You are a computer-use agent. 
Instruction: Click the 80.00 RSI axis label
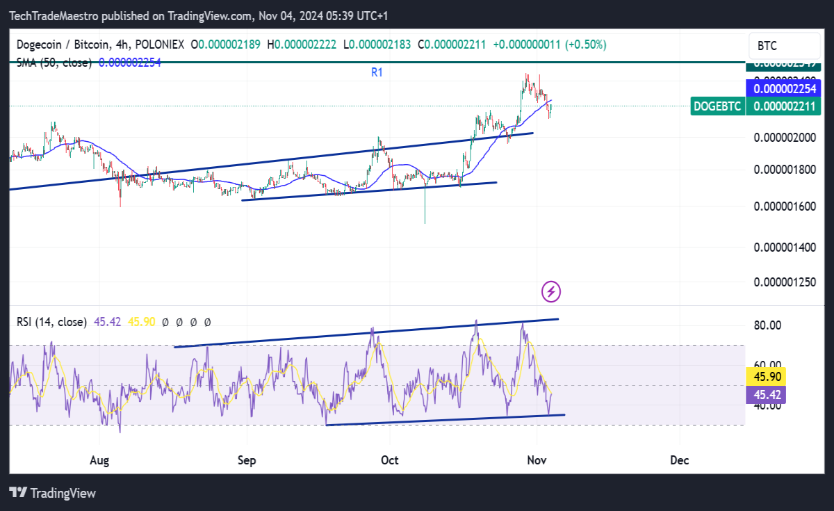click(767, 325)
